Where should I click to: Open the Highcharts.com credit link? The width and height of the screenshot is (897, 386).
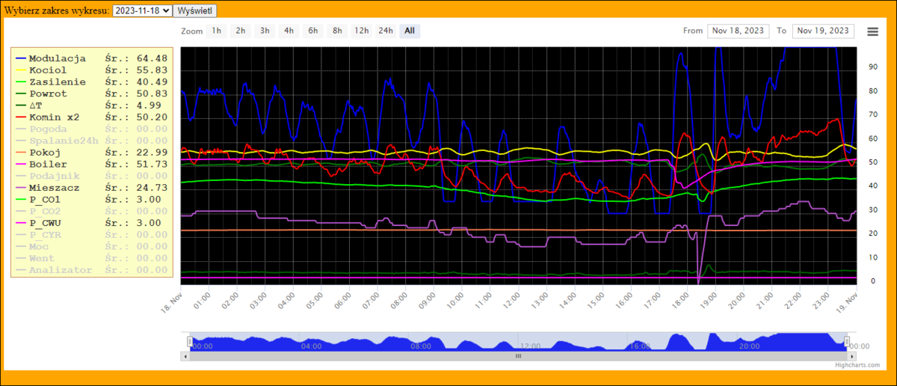point(857,365)
